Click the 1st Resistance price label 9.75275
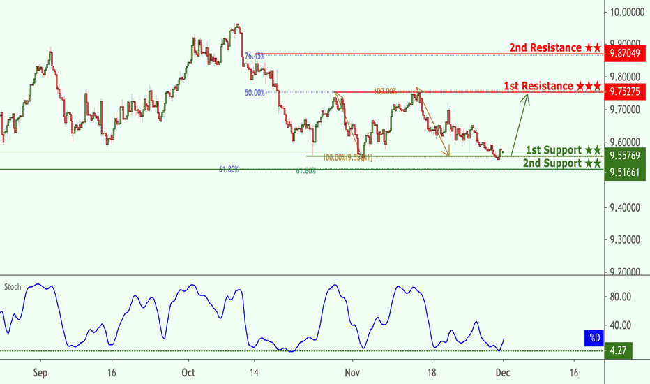The height and width of the screenshot is (384, 650). tap(625, 91)
